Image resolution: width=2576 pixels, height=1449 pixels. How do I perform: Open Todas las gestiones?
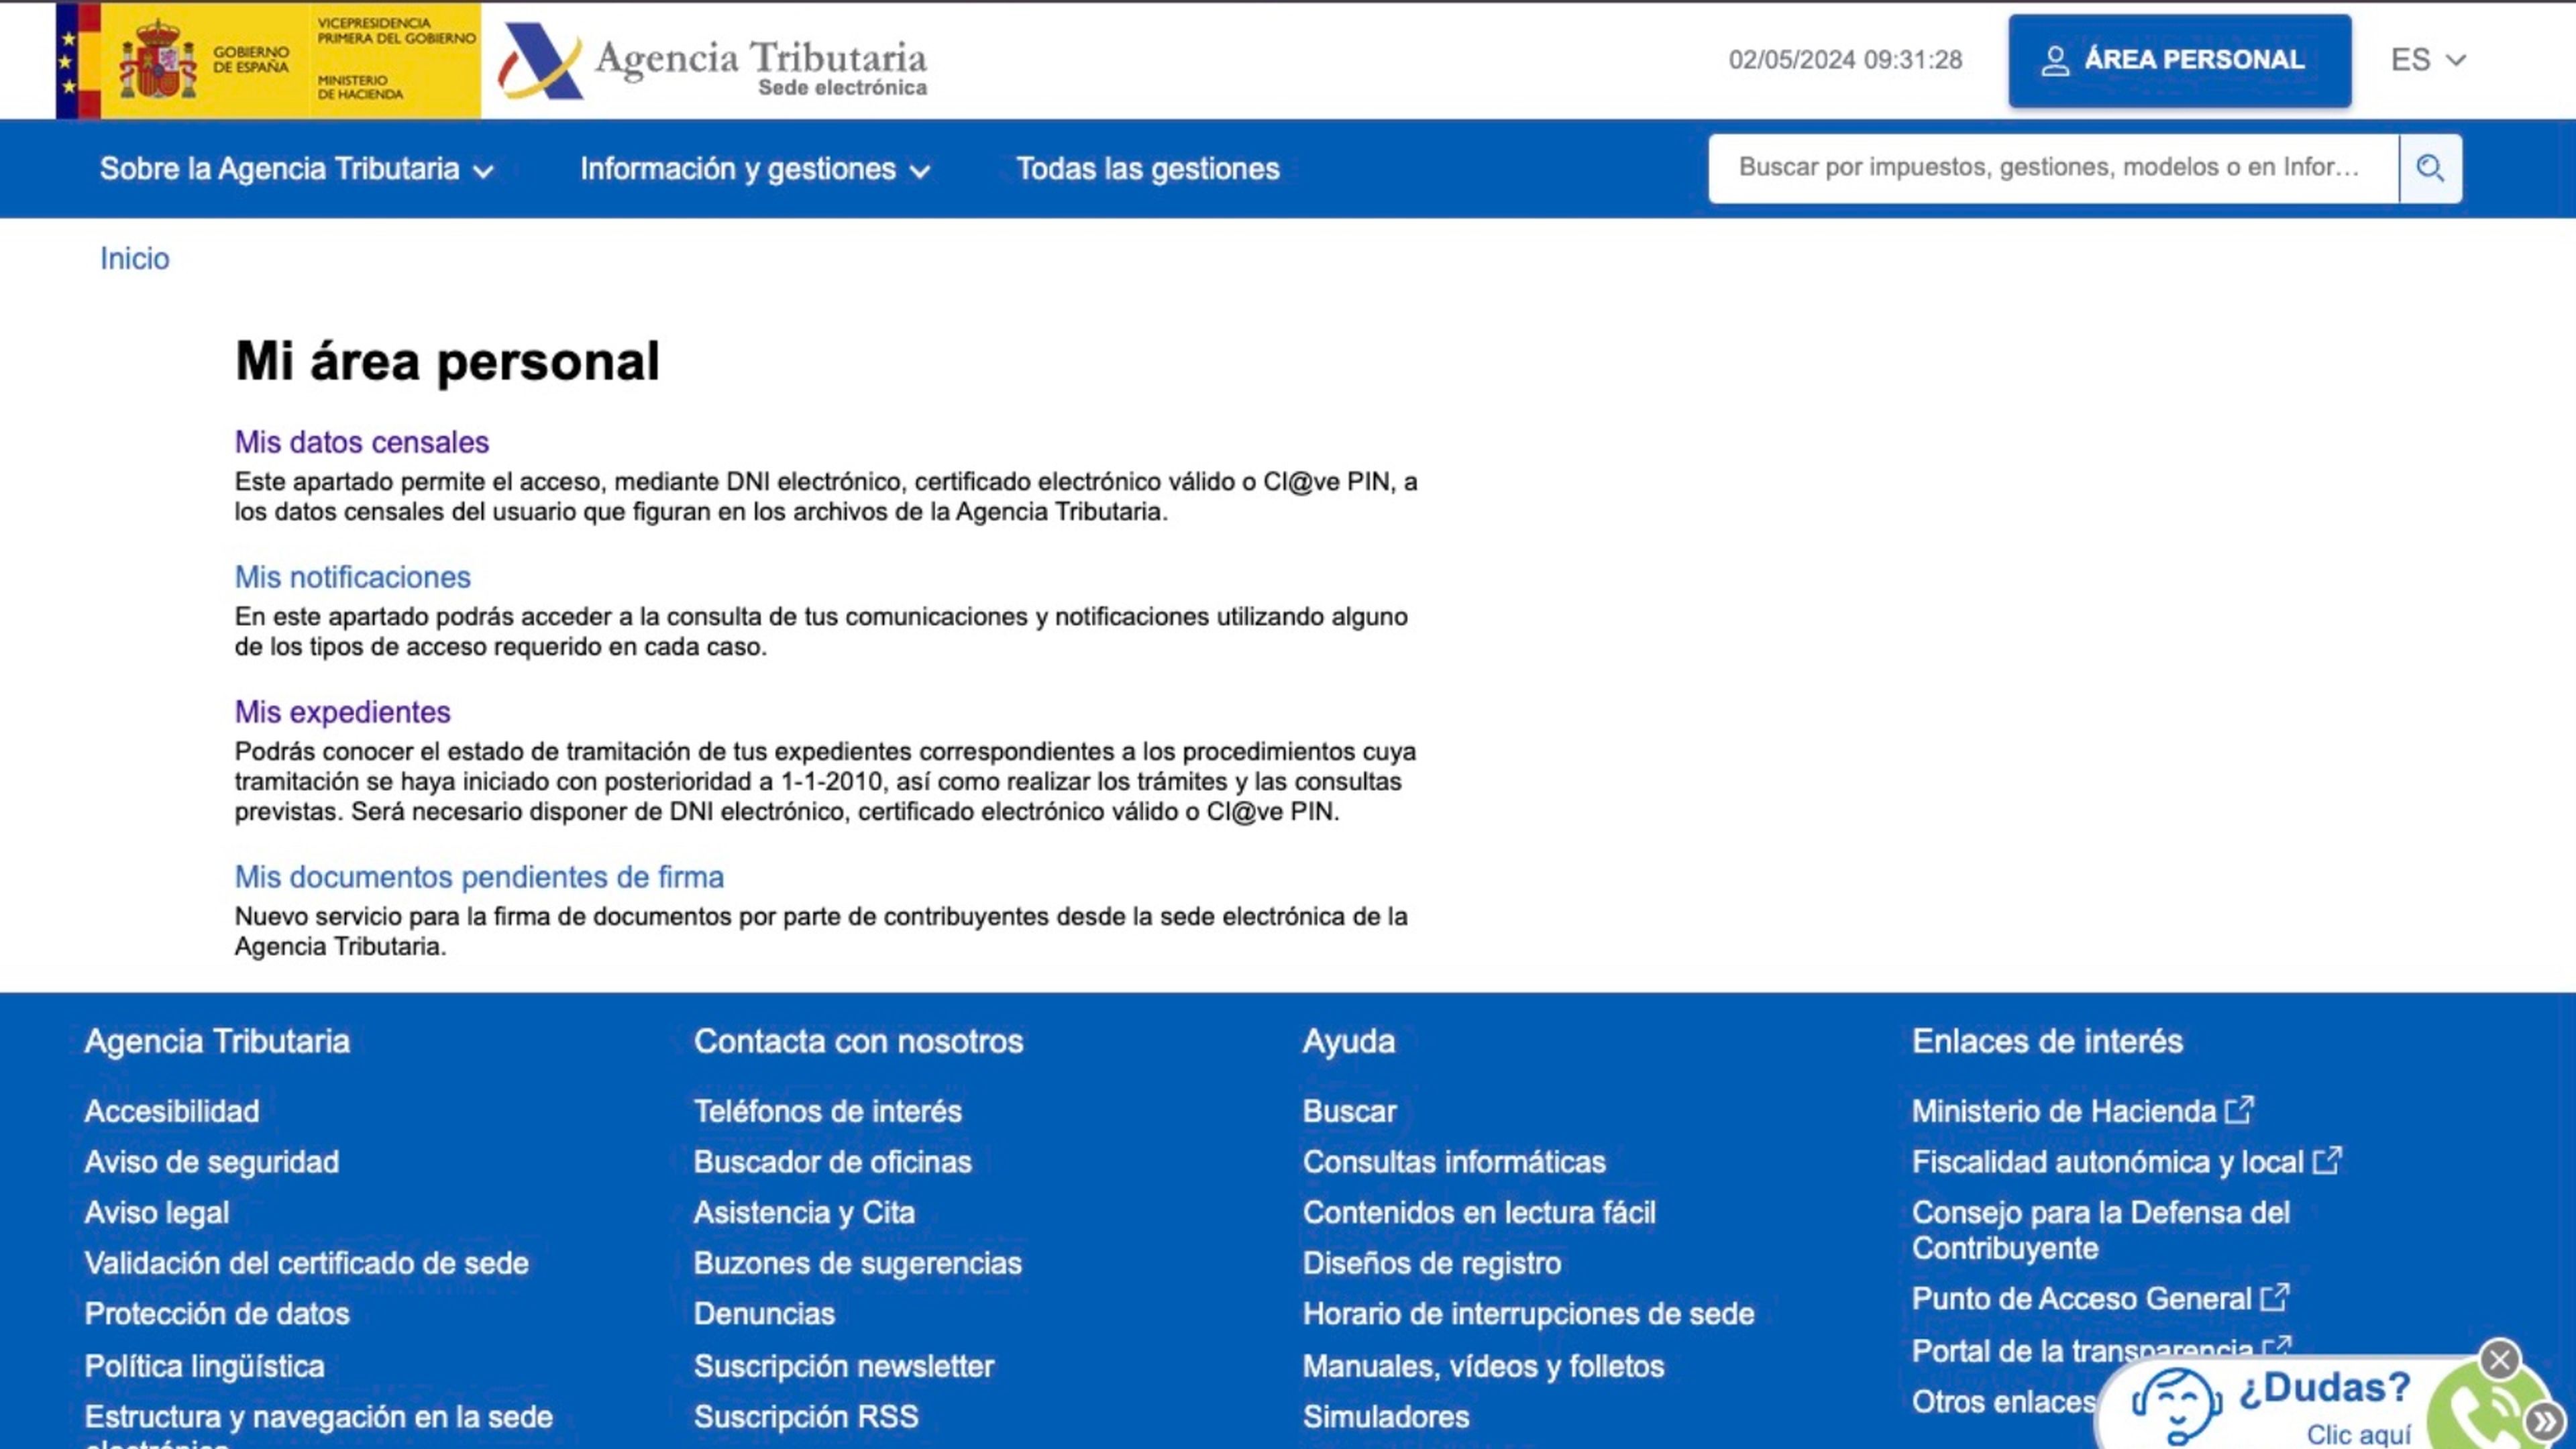coord(1148,169)
